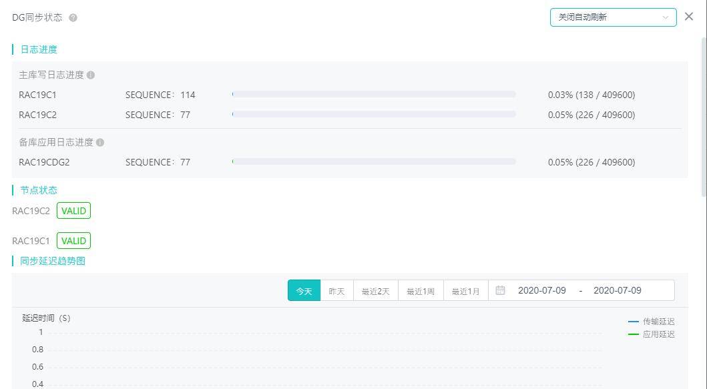The height and width of the screenshot is (389, 707).
Task: Switch to 昨天 time range
Action: 336,291
